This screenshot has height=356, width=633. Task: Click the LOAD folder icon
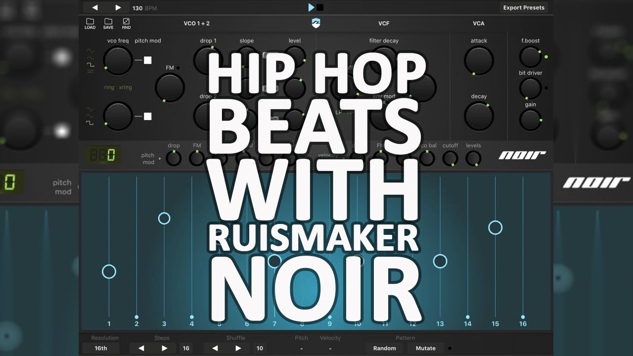coord(90,21)
